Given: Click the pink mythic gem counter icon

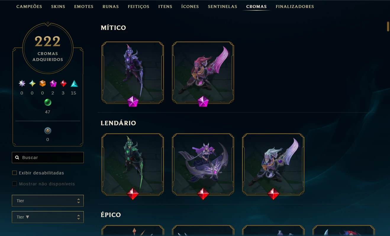Looking at the screenshot, I should [53, 84].
